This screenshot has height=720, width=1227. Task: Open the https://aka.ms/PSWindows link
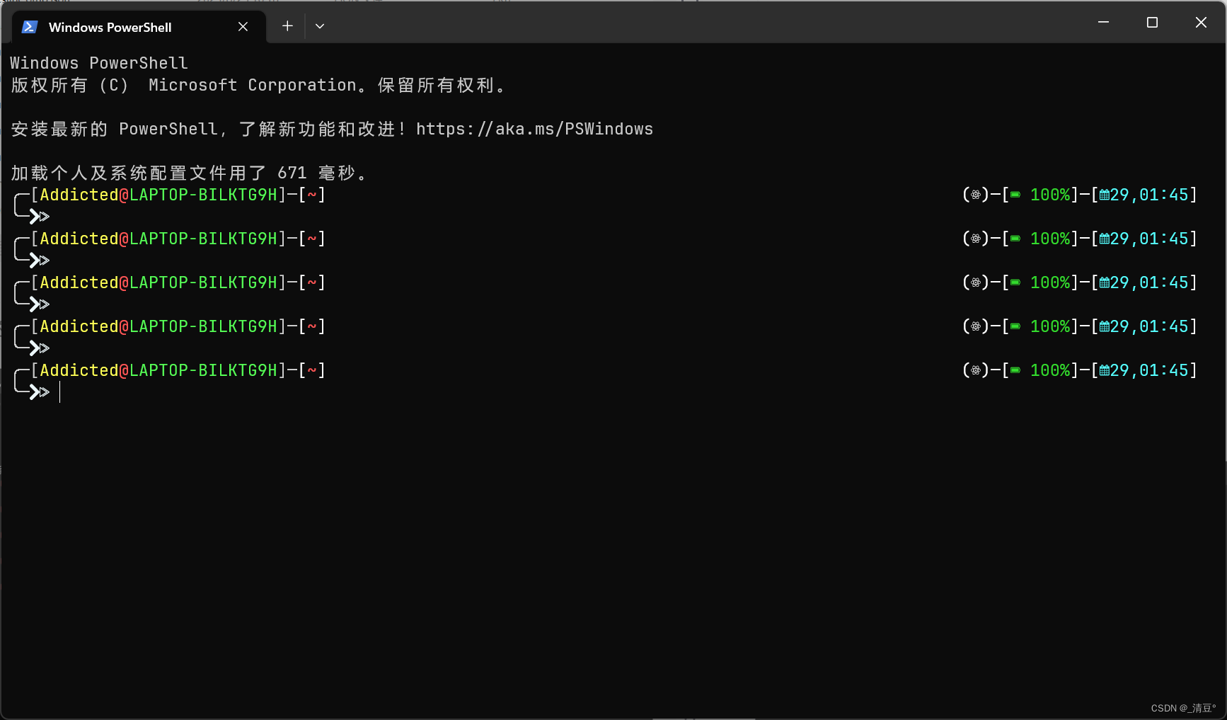pyautogui.click(x=534, y=129)
